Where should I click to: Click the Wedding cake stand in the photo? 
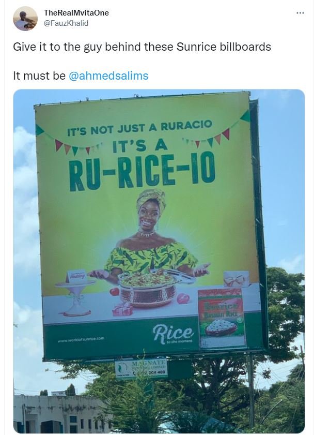click(75, 288)
